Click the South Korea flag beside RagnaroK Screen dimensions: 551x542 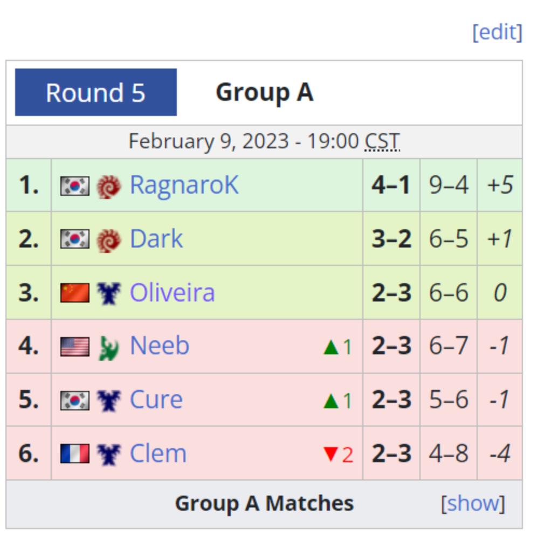(x=74, y=186)
